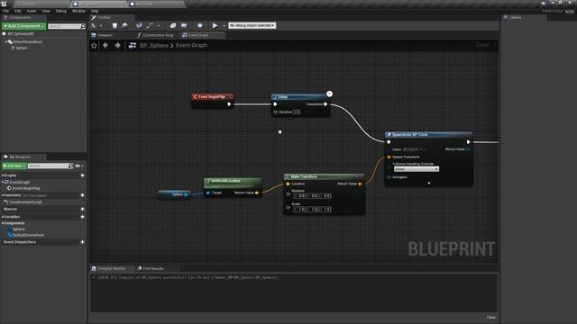This screenshot has width=577, height=324.
Task: Click the Search toolbar icon
Action: 139,26
